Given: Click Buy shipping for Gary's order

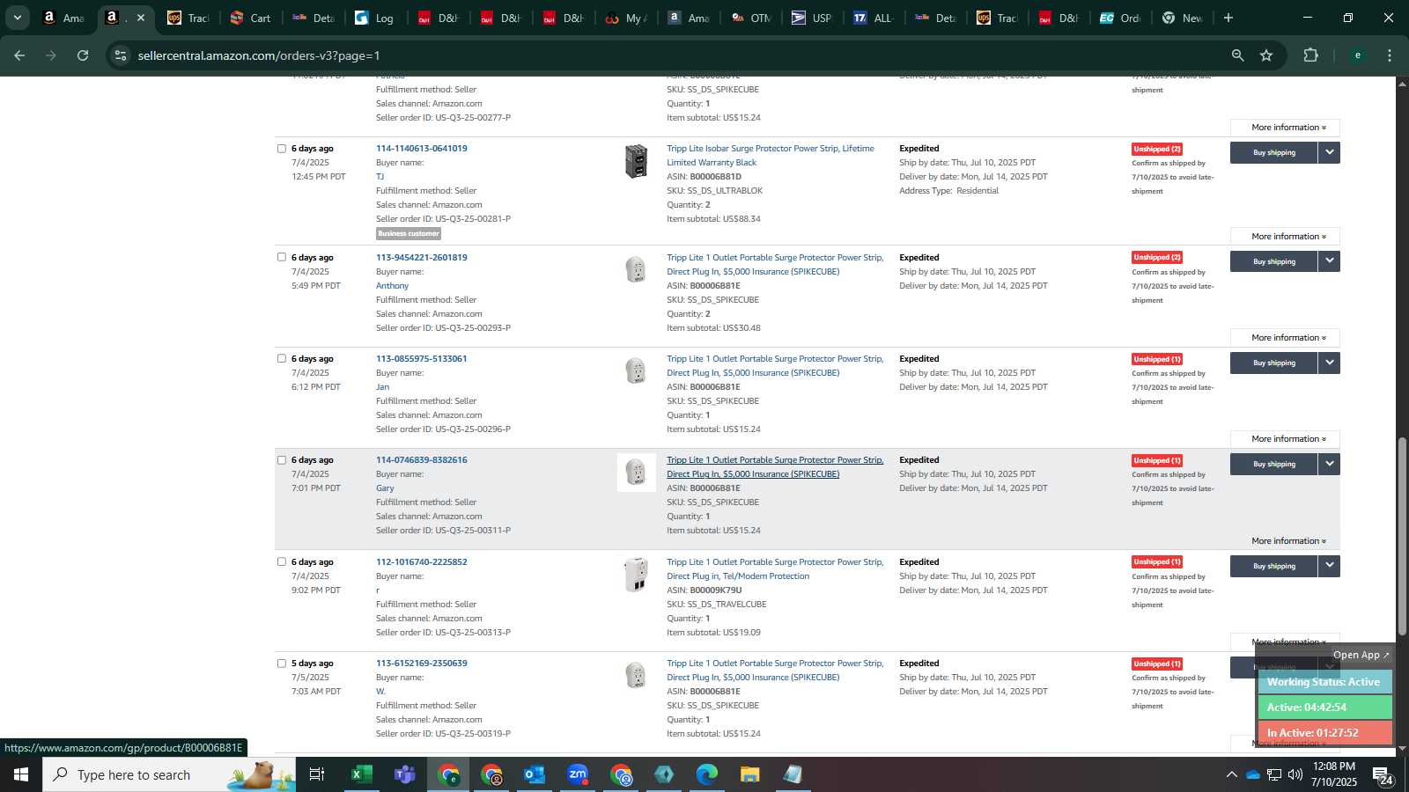Looking at the screenshot, I should tap(1274, 464).
